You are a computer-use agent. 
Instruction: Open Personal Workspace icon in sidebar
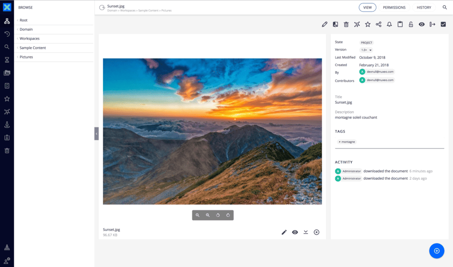pyautogui.click(x=7, y=125)
